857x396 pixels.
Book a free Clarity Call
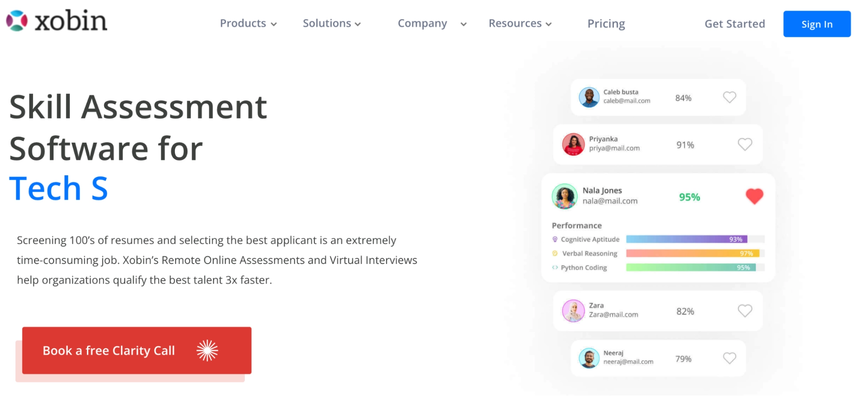137,351
